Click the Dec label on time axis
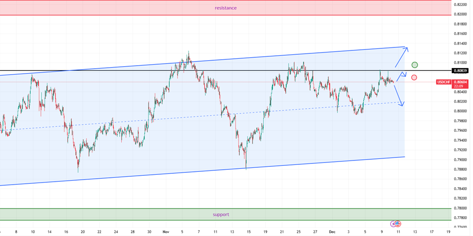The image size is (473, 236). point(332,231)
